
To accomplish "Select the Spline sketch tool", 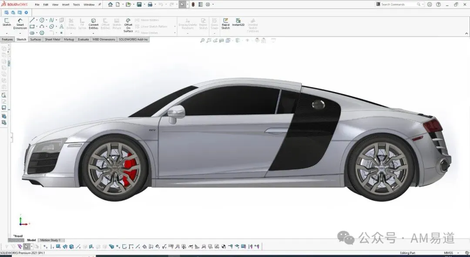I will [x=51, y=20].
